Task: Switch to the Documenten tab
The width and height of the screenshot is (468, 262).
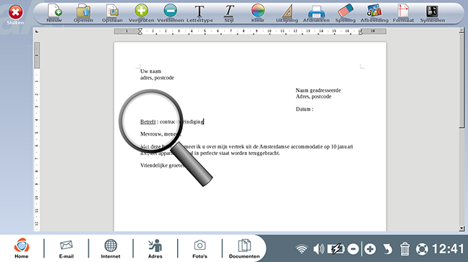Action: coord(244,248)
